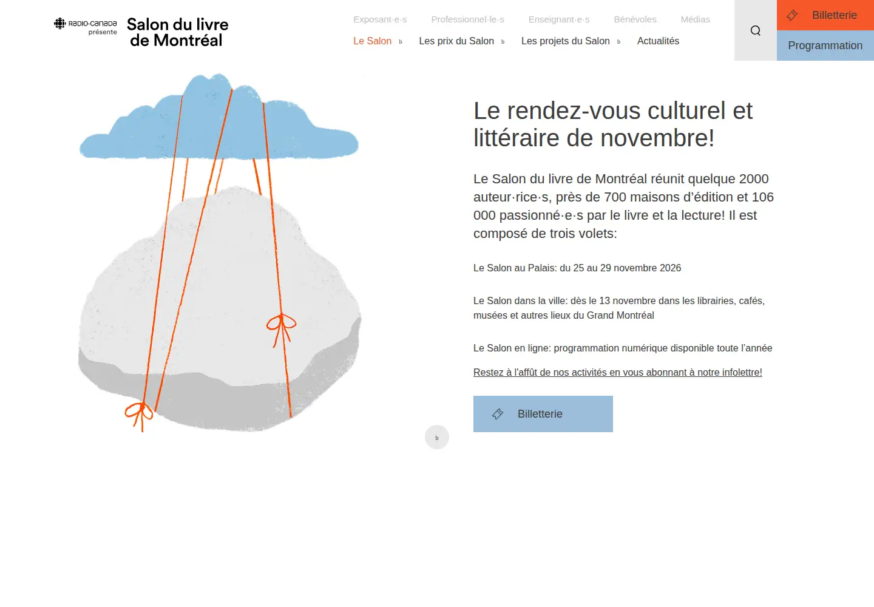Go to Actualités

click(658, 41)
